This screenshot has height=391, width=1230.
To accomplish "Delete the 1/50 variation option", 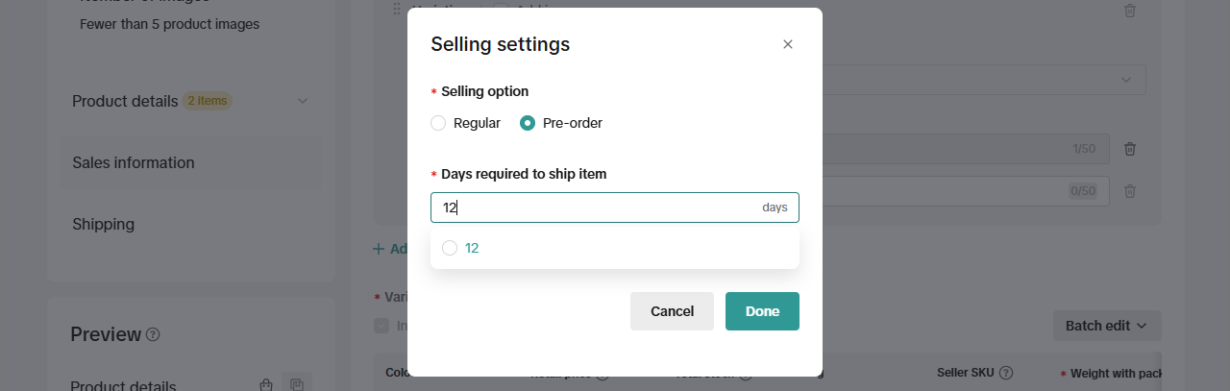I will (x=1130, y=149).
